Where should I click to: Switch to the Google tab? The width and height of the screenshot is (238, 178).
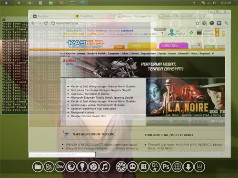tap(50, 16)
